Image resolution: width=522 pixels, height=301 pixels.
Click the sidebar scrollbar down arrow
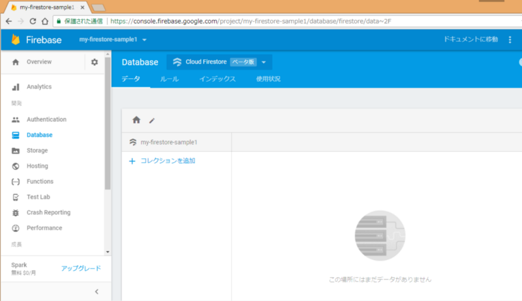(108, 252)
